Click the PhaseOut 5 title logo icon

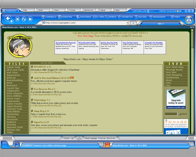click(x=4, y=11)
